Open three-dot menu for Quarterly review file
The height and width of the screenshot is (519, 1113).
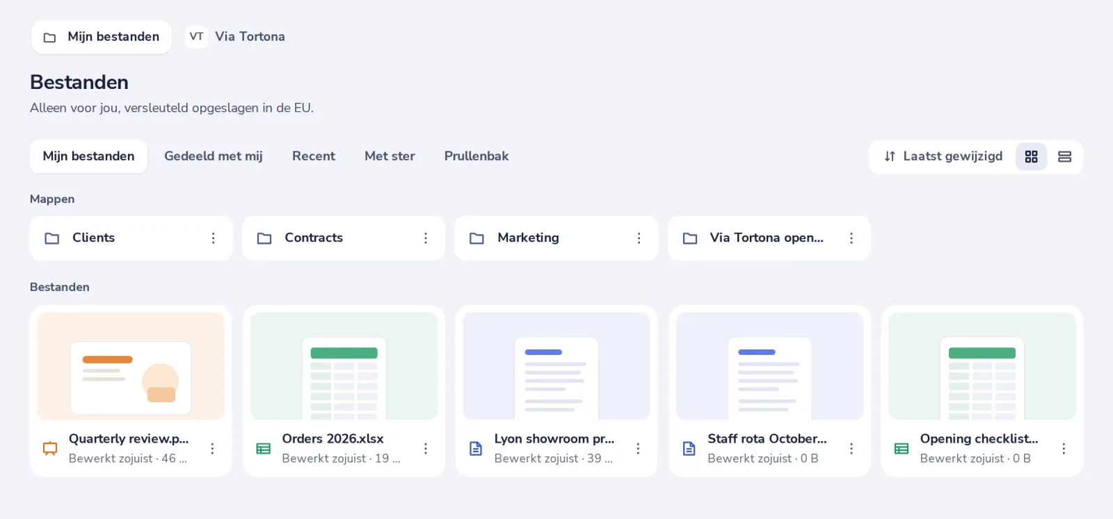(x=212, y=449)
